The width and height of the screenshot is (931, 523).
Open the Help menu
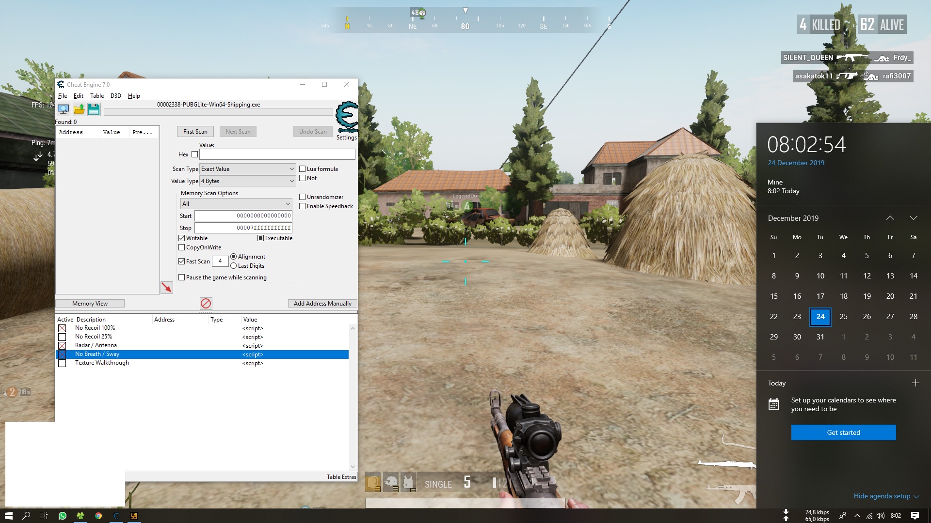pos(134,96)
